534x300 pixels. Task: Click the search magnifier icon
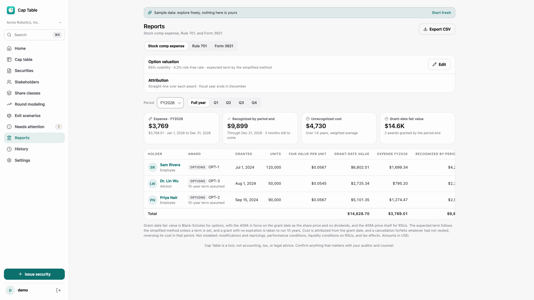9,35
